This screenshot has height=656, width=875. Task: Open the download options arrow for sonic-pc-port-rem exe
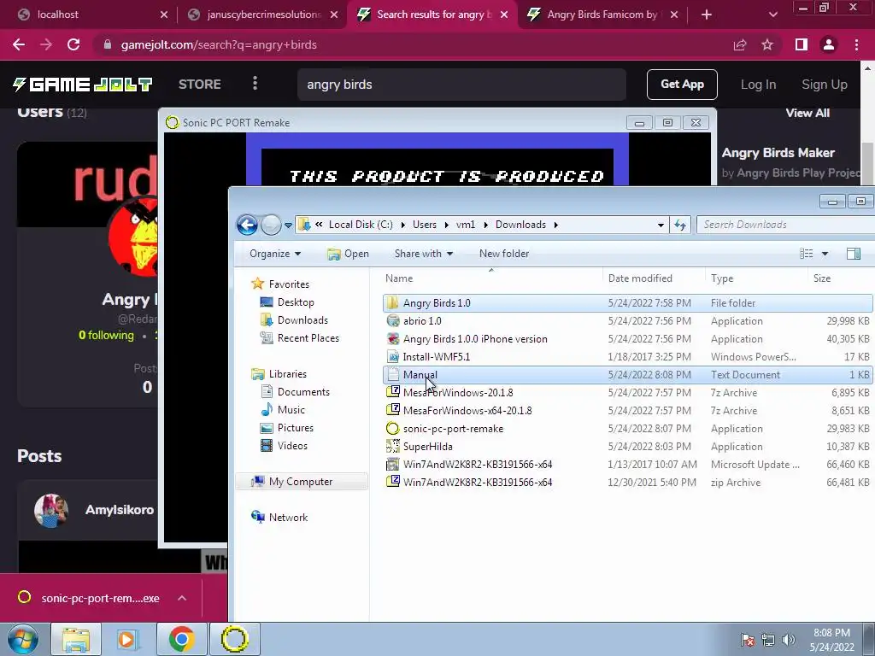182,598
